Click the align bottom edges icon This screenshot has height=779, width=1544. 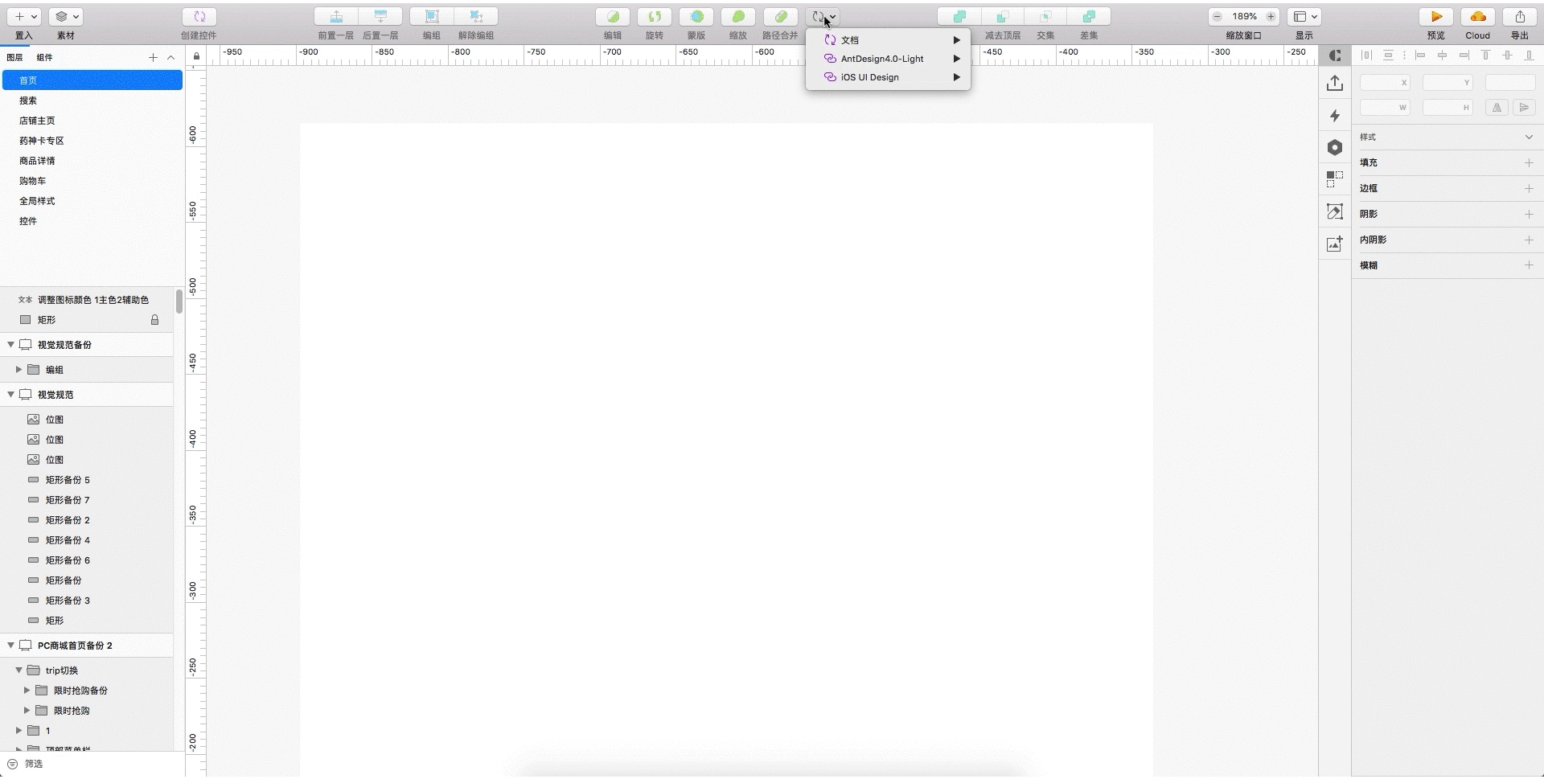1530,55
